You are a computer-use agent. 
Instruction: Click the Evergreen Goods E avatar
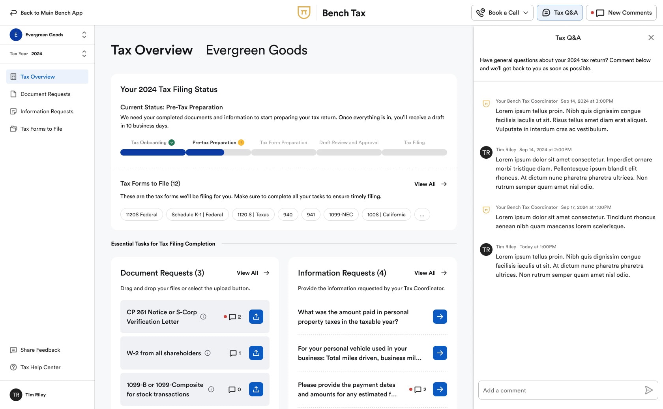point(16,35)
